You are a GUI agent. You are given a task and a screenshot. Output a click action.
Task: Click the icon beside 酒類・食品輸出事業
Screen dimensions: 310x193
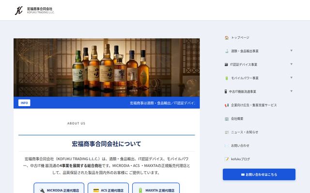click(x=227, y=51)
